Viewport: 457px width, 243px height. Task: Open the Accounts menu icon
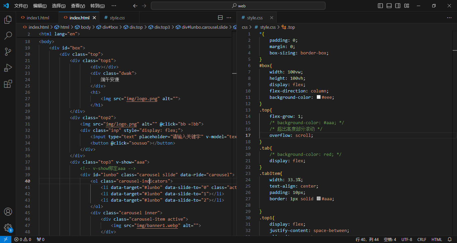(8, 212)
